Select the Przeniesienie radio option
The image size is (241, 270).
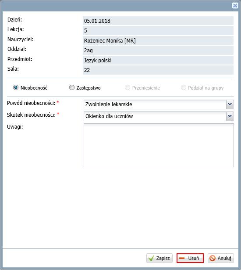(x=128, y=87)
